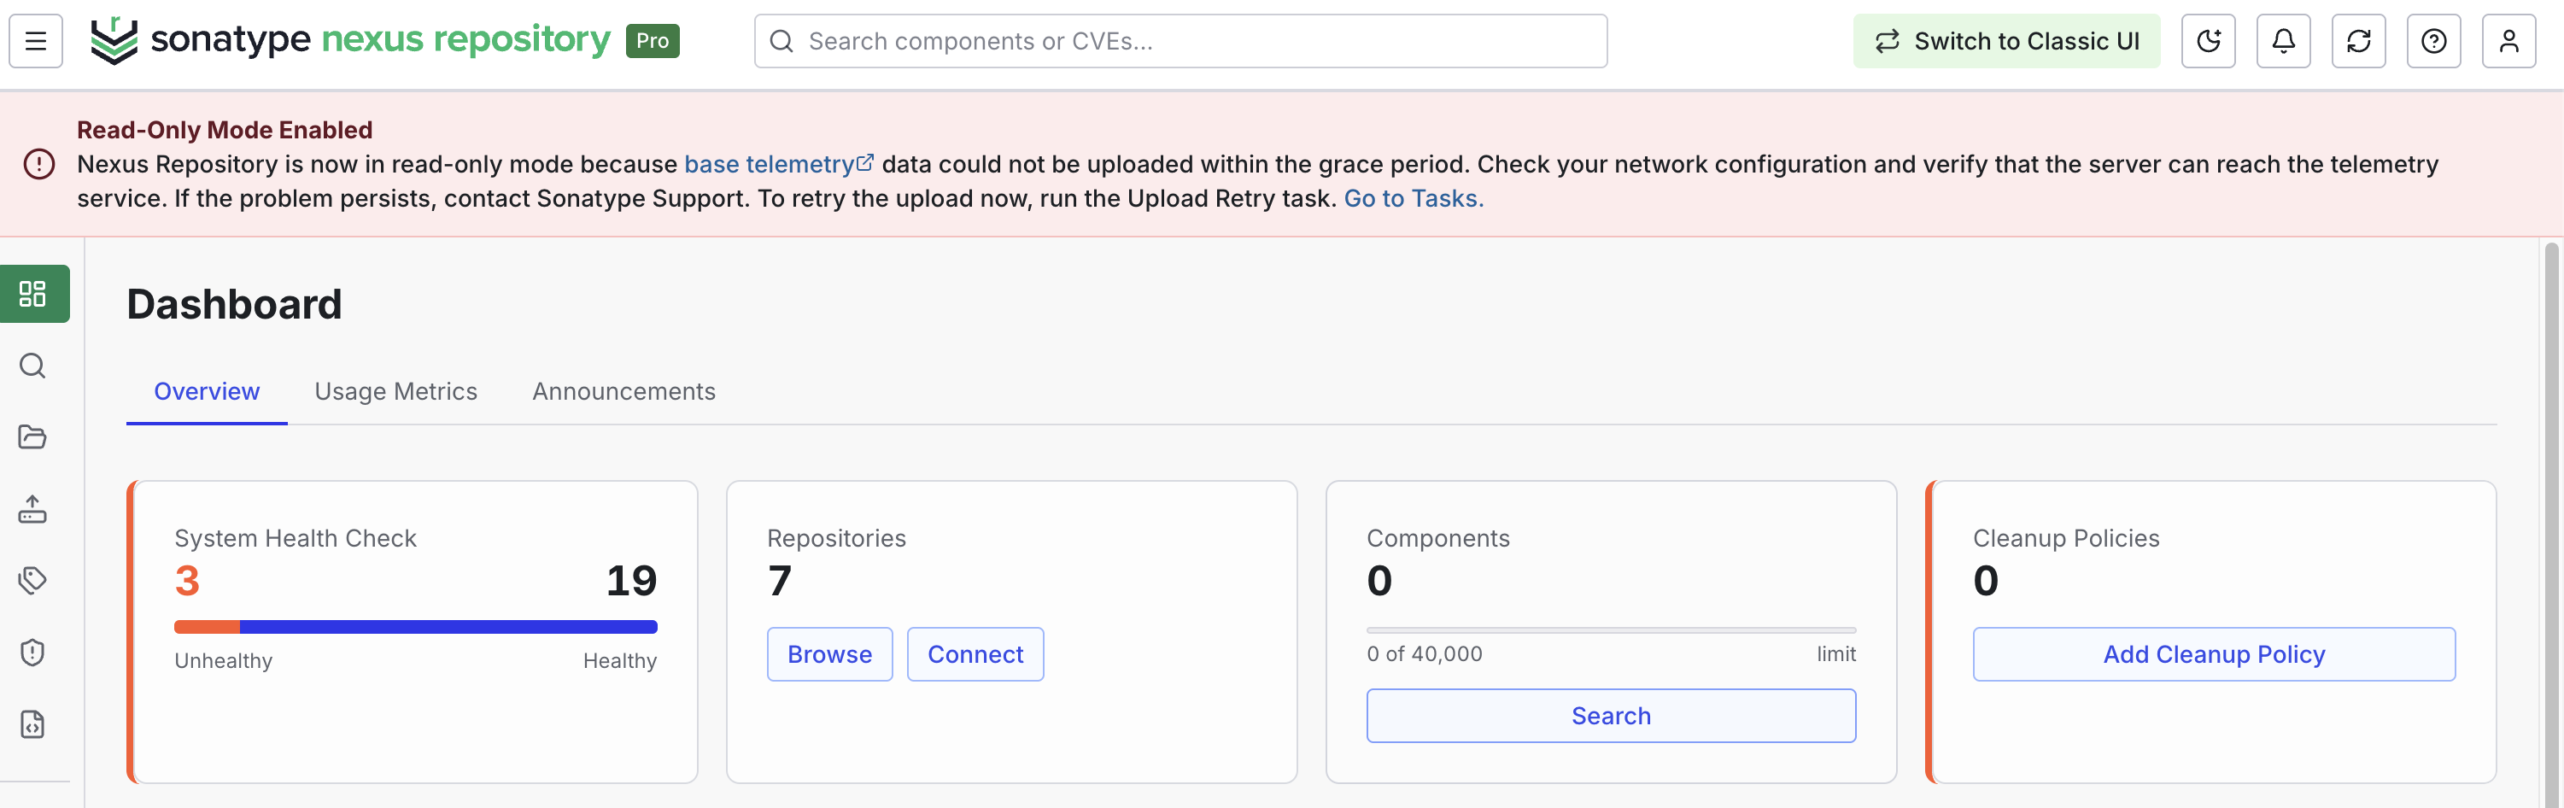Switch to the Usage Metrics tab
This screenshot has width=2564, height=808.
click(x=396, y=391)
